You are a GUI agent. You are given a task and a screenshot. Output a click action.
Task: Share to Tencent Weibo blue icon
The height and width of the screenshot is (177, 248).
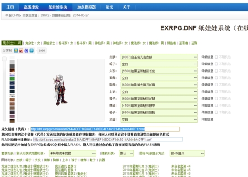point(32,50)
